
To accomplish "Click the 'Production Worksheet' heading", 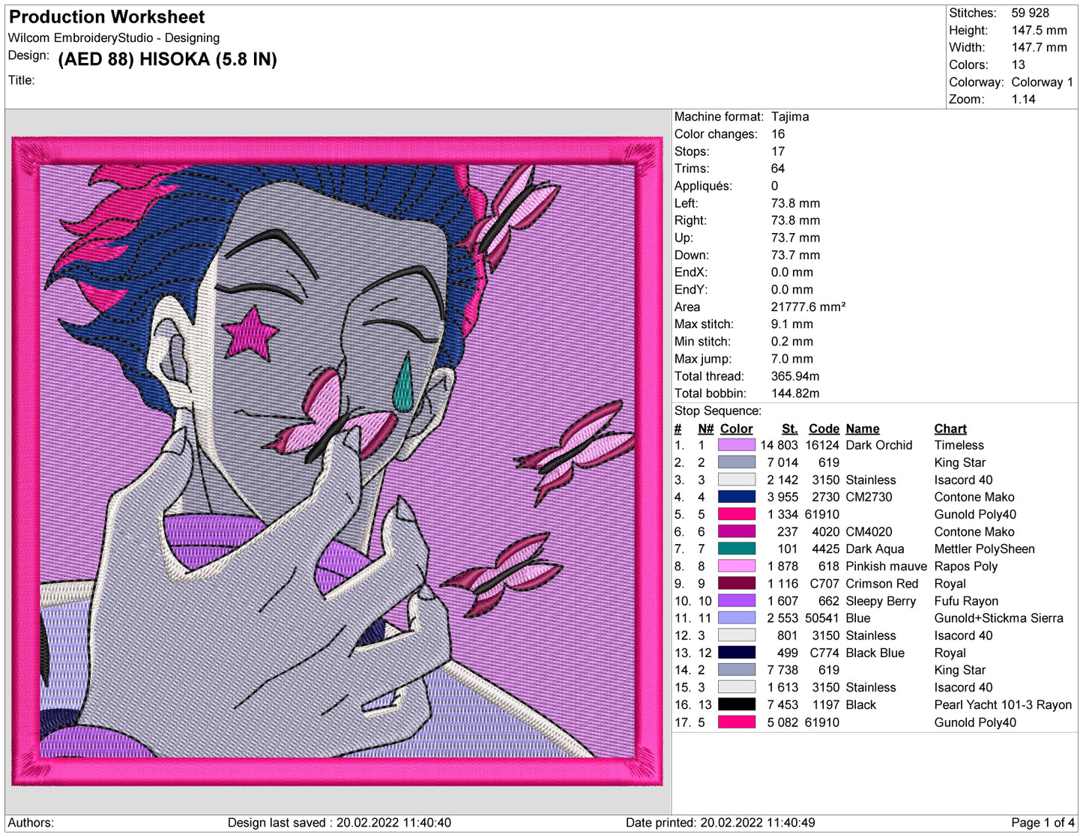I will [106, 16].
